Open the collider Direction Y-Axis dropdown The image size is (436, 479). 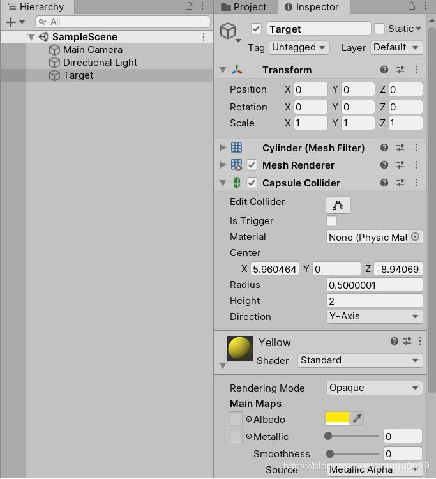374,317
